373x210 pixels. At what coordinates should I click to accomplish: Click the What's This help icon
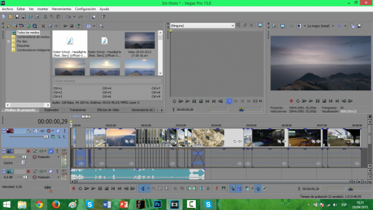pos(103,17)
